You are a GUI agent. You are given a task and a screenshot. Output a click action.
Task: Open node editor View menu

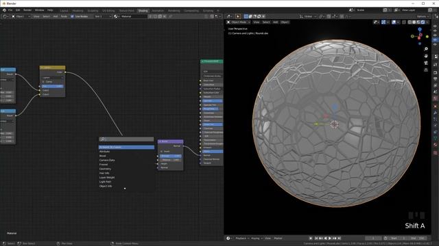(36, 16)
